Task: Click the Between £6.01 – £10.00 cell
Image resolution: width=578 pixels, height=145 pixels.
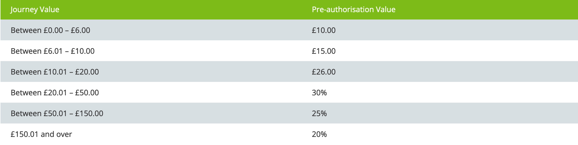Action: coord(52,51)
